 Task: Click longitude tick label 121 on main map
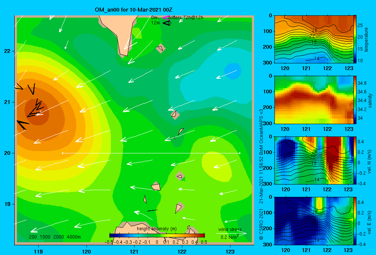(134, 251)
